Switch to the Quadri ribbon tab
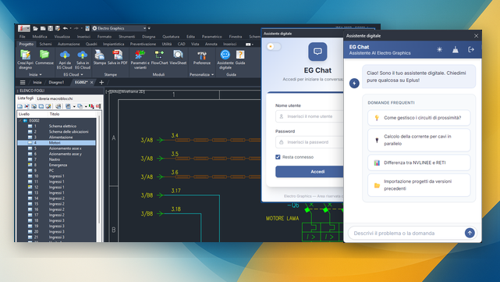500x282 pixels. pyautogui.click(x=91, y=44)
